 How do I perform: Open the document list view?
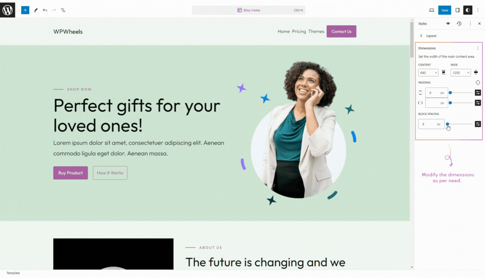pos(63,10)
